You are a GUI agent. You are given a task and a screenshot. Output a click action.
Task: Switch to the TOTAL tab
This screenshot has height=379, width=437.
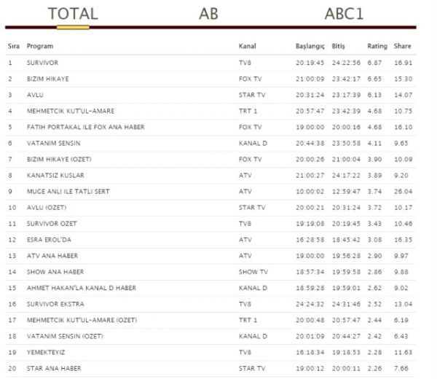coord(73,14)
